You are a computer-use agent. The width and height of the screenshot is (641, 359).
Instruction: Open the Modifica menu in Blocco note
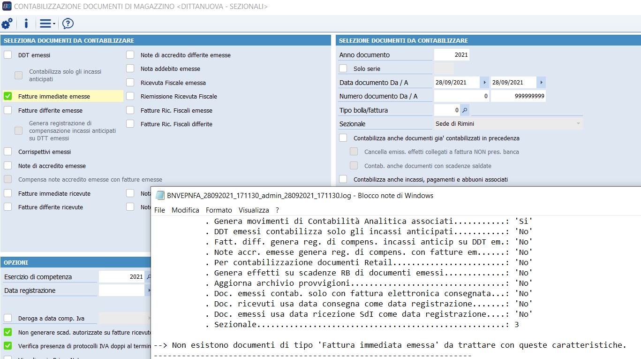pos(185,210)
